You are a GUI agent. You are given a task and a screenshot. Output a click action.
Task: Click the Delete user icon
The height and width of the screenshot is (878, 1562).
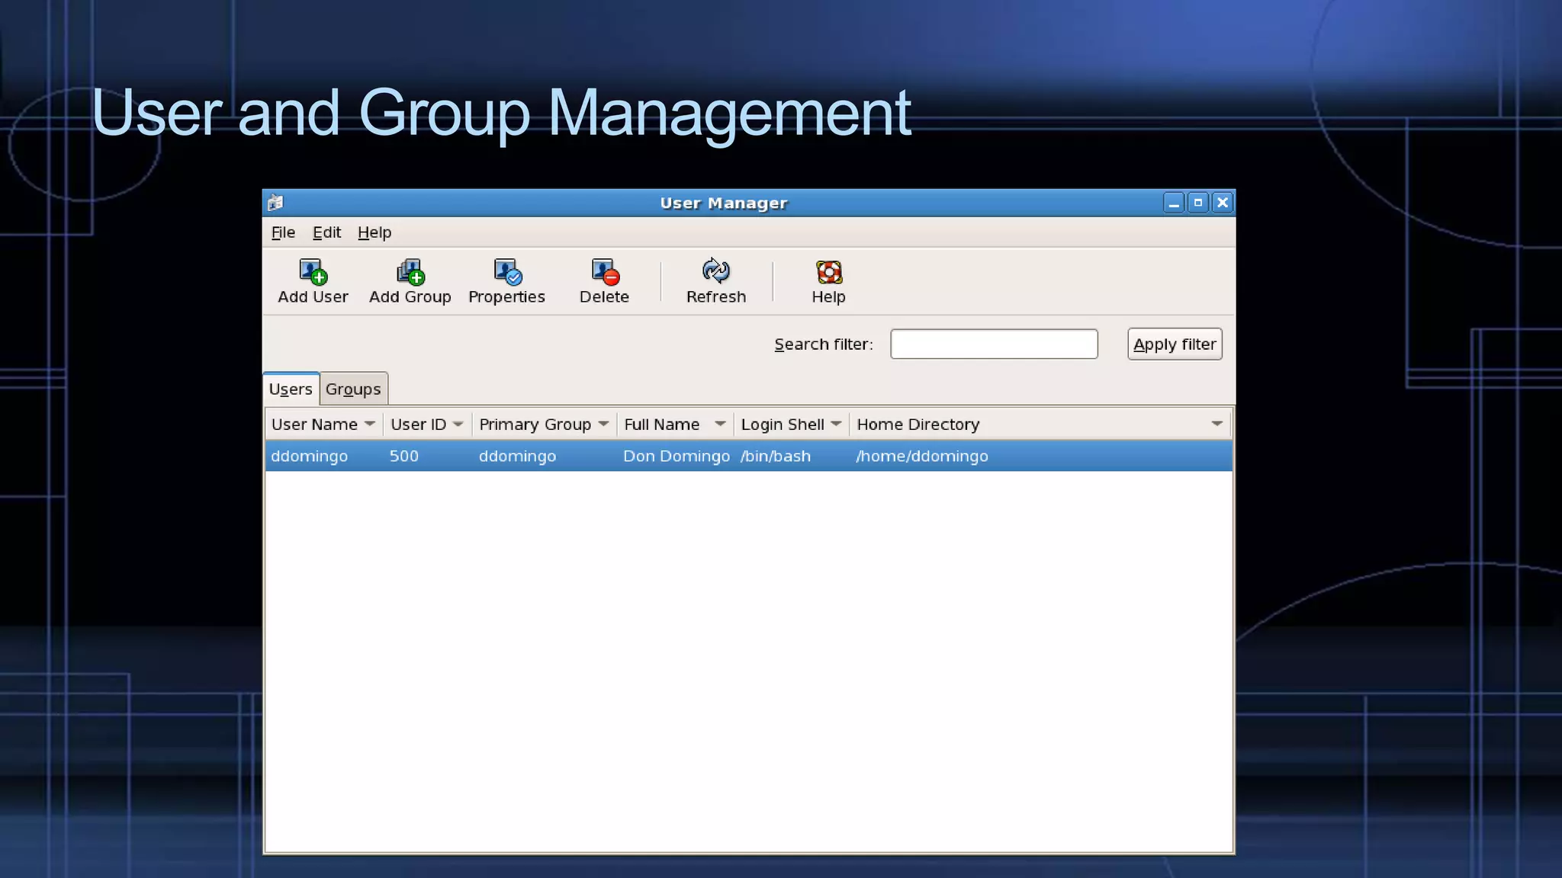[605, 272]
